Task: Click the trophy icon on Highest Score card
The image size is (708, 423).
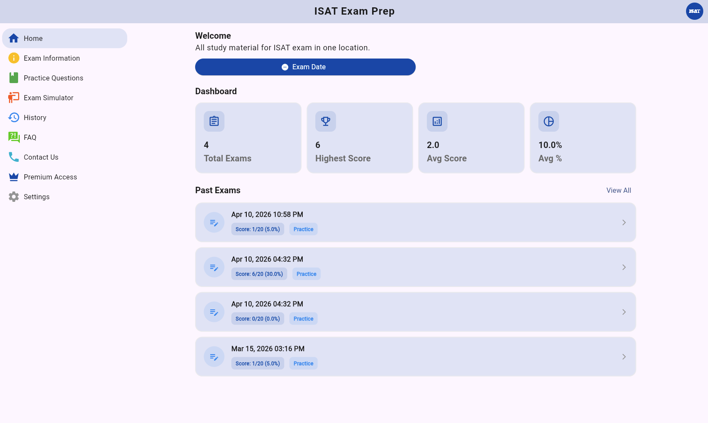Action: [326, 121]
